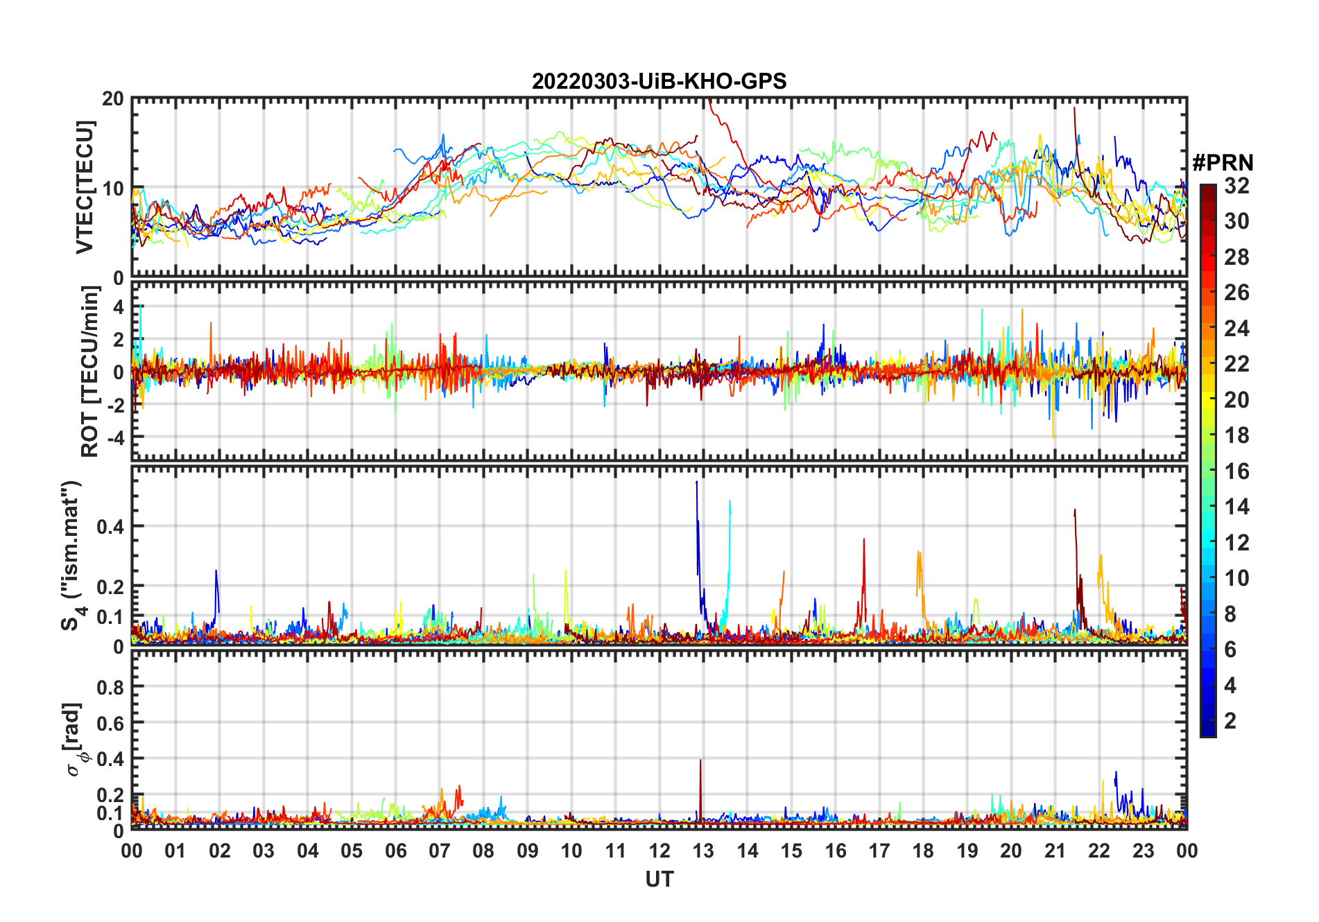Screen dimensions: 1319x922
Task: Click colorbar tick label 30
Action: click(1236, 221)
